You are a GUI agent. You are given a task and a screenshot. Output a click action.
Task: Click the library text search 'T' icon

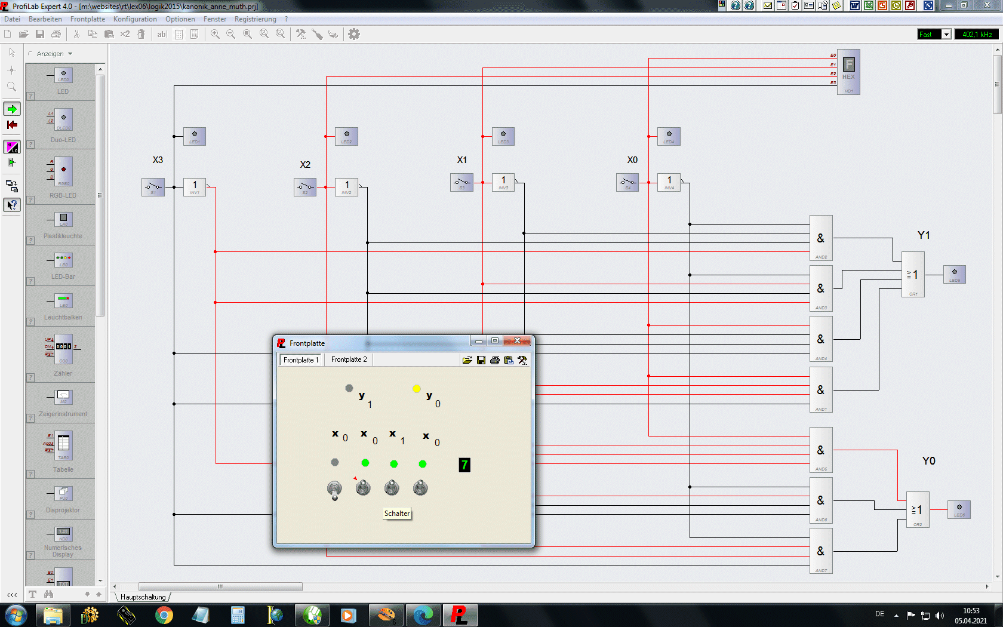click(x=32, y=594)
